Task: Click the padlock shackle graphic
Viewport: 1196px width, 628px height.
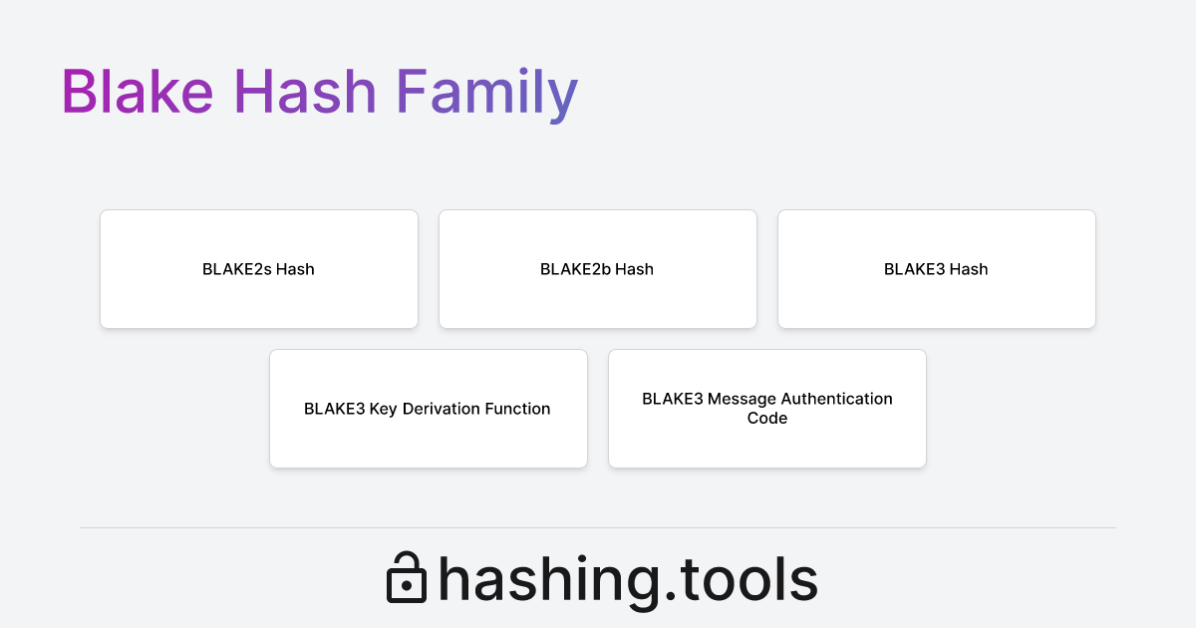Action: [x=407, y=560]
